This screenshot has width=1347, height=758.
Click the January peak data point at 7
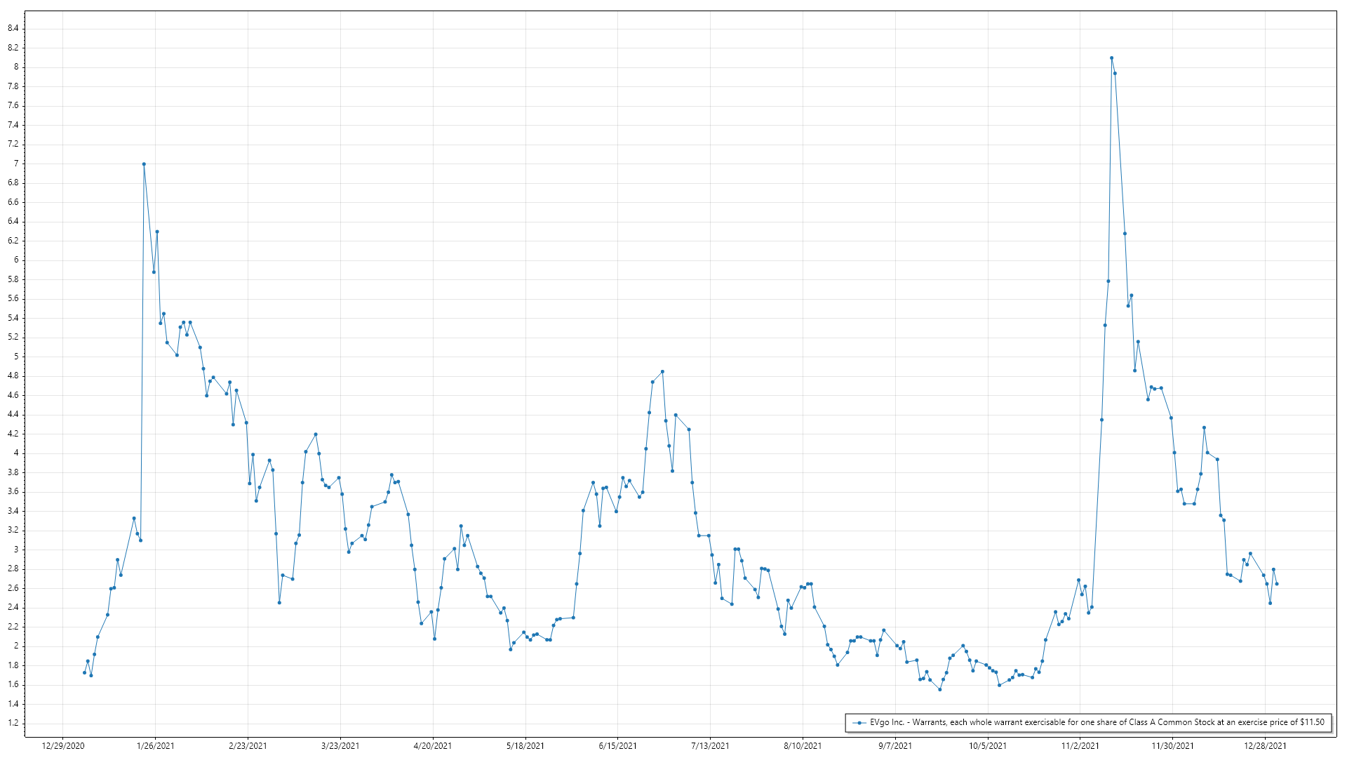[x=144, y=164]
